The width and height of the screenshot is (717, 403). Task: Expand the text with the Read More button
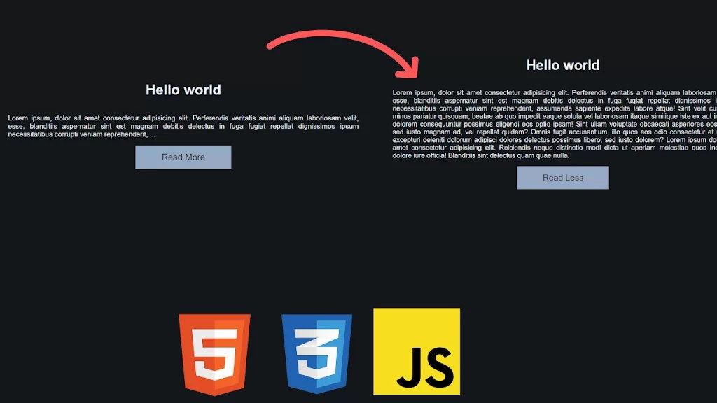coord(183,157)
